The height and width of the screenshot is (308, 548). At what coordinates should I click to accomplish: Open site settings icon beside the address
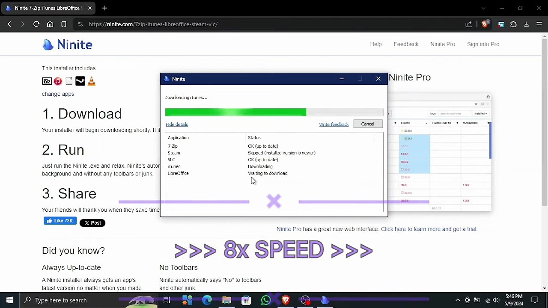[80, 24]
